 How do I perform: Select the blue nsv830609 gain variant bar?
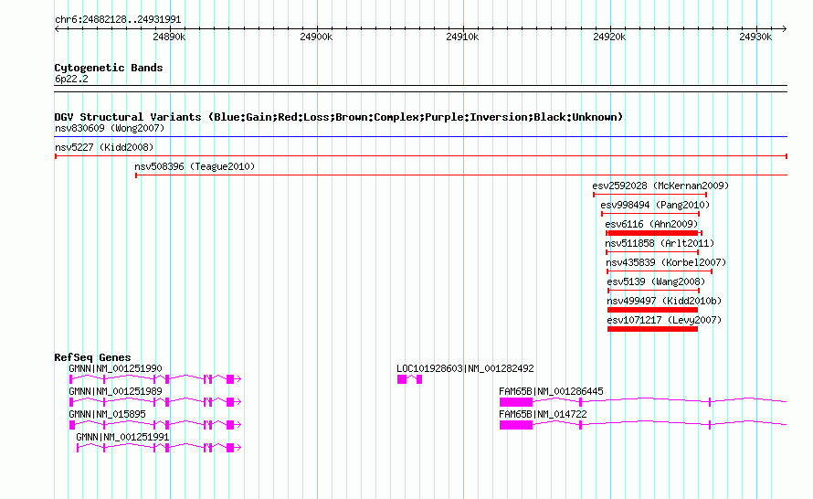pos(420,137)
